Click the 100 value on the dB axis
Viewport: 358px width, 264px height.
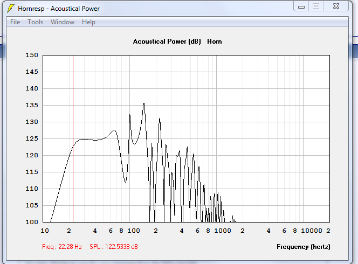31,222
